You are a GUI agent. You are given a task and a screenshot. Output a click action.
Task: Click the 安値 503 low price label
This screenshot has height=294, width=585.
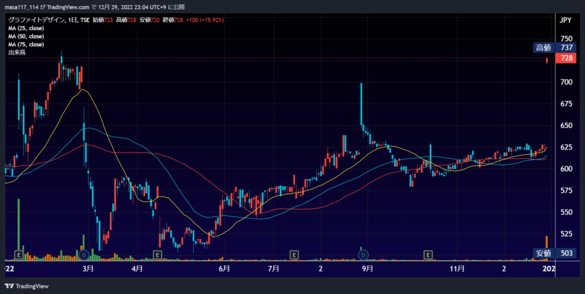click(555, 253)
